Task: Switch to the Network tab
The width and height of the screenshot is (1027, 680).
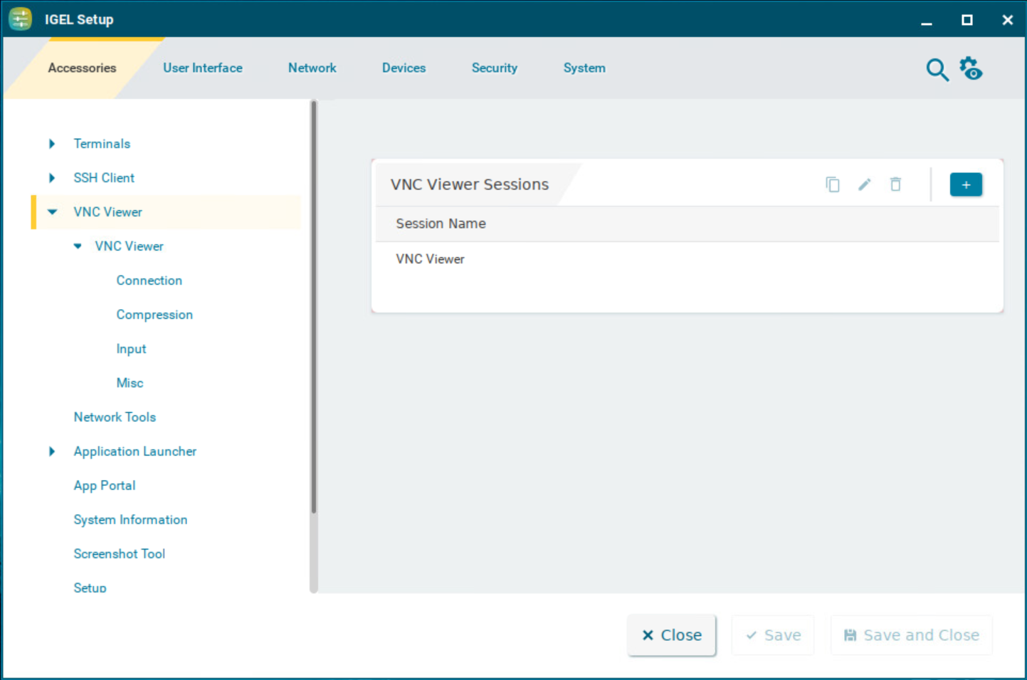Action: click(x=312, y=68)
